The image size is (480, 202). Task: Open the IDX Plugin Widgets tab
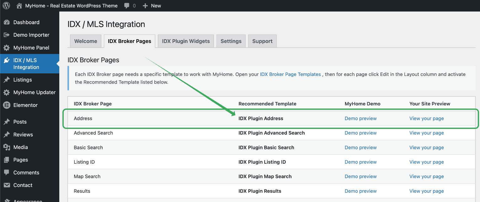(x=186, y=41)
